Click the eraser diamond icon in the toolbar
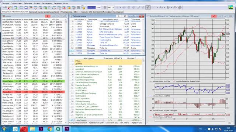Image resolution: width=236 pixels, height=132 pixels. [180, 7]
